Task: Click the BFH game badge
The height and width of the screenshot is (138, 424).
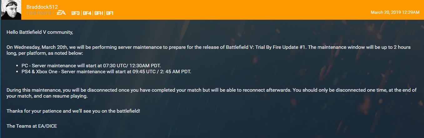Action: coord(99,13)
